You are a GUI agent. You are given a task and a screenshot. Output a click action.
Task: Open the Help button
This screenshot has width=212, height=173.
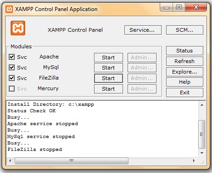tap(184, 82)
